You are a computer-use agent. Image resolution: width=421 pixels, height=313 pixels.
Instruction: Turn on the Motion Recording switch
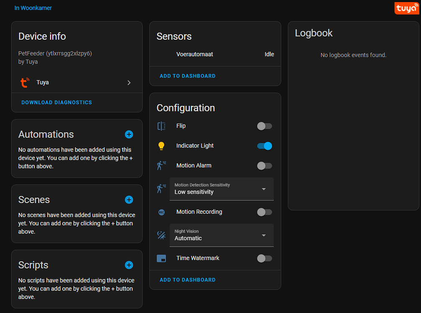[x=264, y=212]
